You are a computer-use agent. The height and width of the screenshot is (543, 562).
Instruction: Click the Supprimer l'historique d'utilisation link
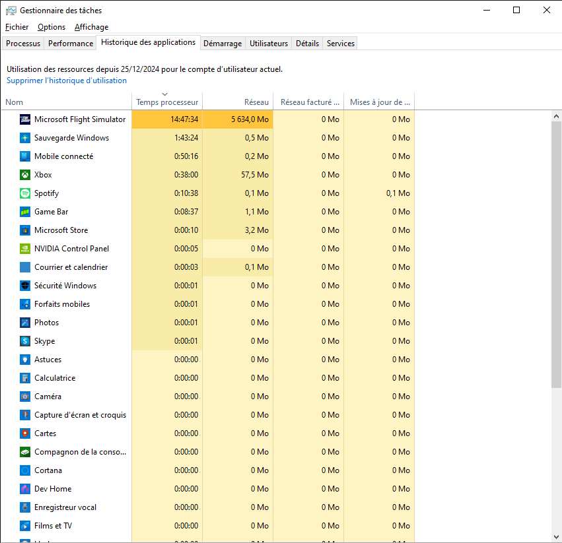[x=67, y=80]
